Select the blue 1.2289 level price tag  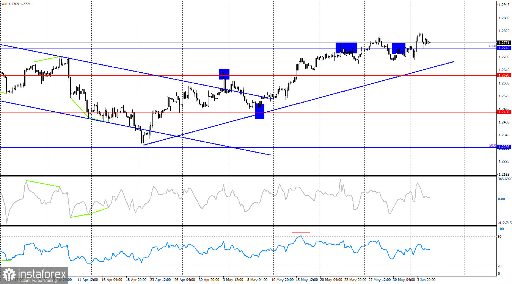pos(504,147)
